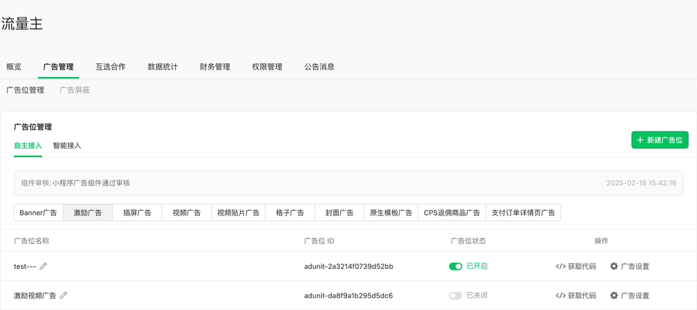
Task: Click code brackets icon for test---
Action: click(x=560, y=266)
